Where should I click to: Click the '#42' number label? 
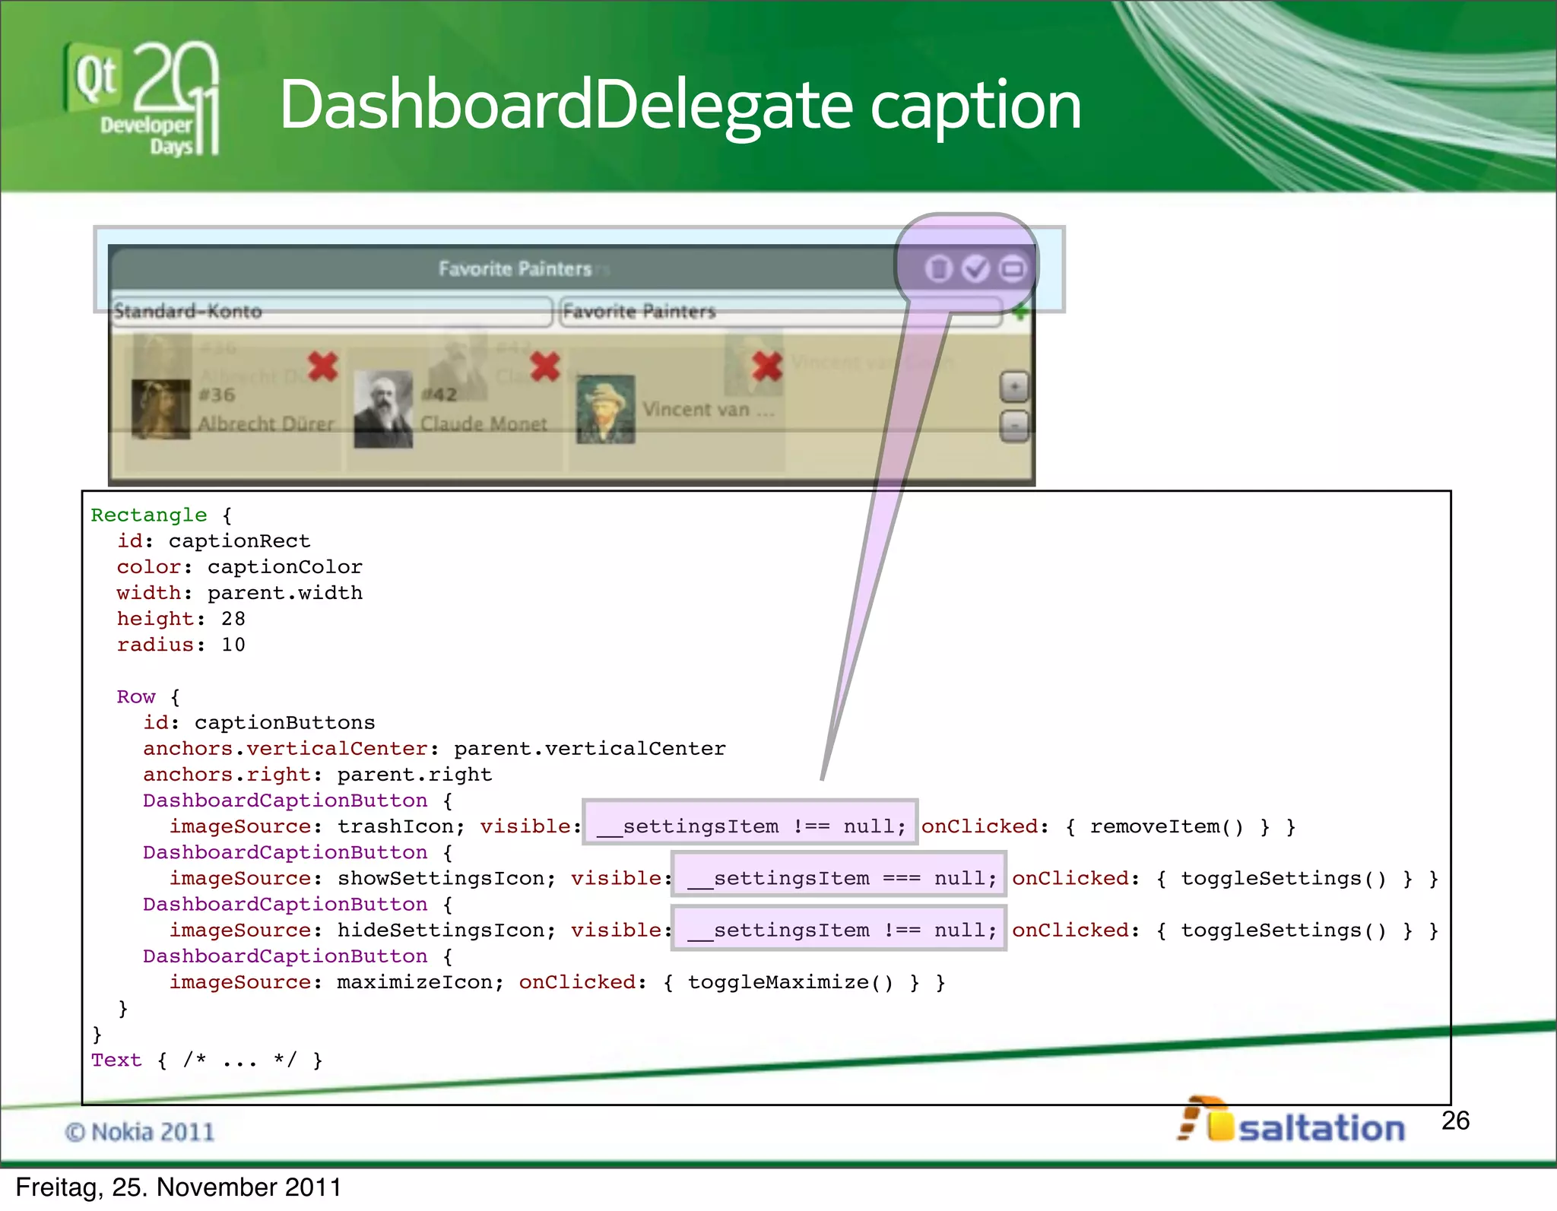coord(439,395)
